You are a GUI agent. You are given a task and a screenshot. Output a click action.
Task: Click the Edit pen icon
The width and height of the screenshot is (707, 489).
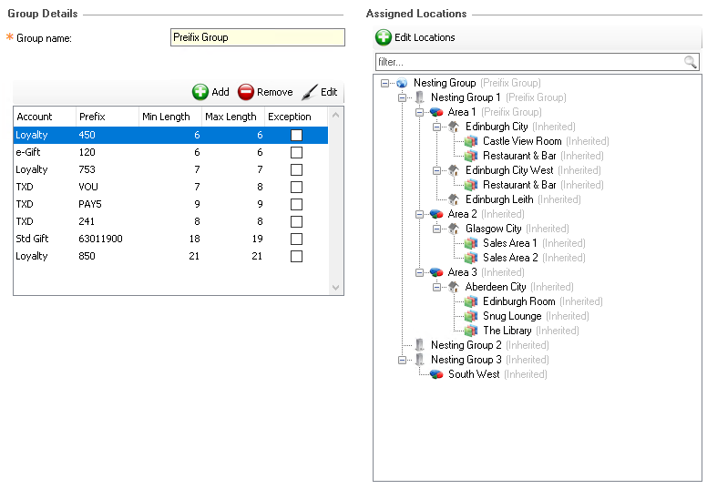(310, 92)
